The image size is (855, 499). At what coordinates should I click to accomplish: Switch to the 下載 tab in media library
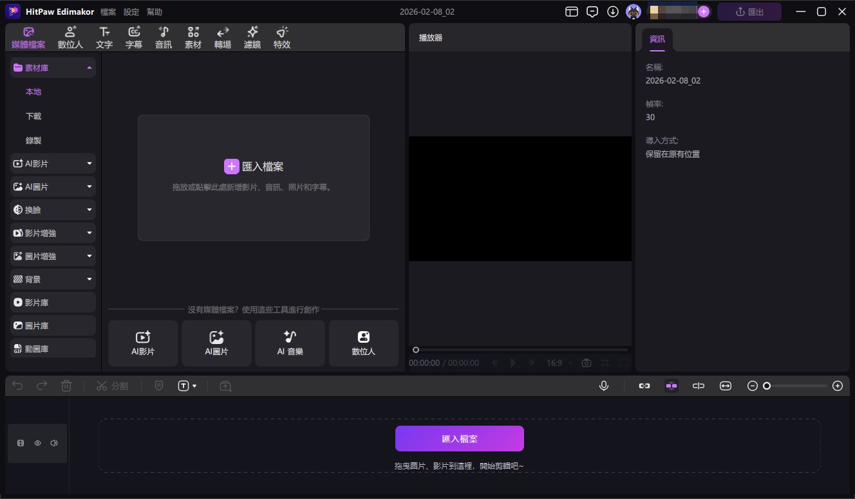(33, 116)
